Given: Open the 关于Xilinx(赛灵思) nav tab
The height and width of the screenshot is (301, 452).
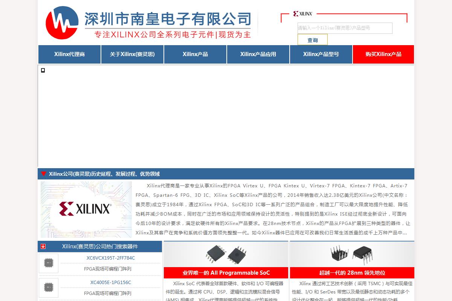Looking at the screenshot, I should pos(132,54).
